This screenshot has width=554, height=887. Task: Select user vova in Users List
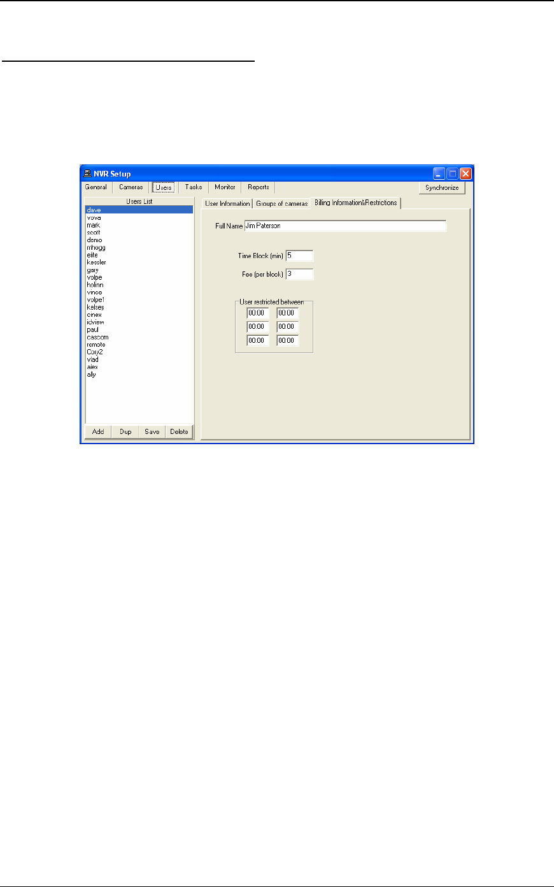click(139, 217)
